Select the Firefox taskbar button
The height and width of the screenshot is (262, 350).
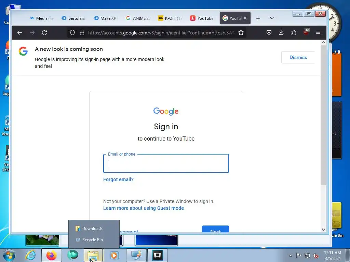tap(51, 255)
